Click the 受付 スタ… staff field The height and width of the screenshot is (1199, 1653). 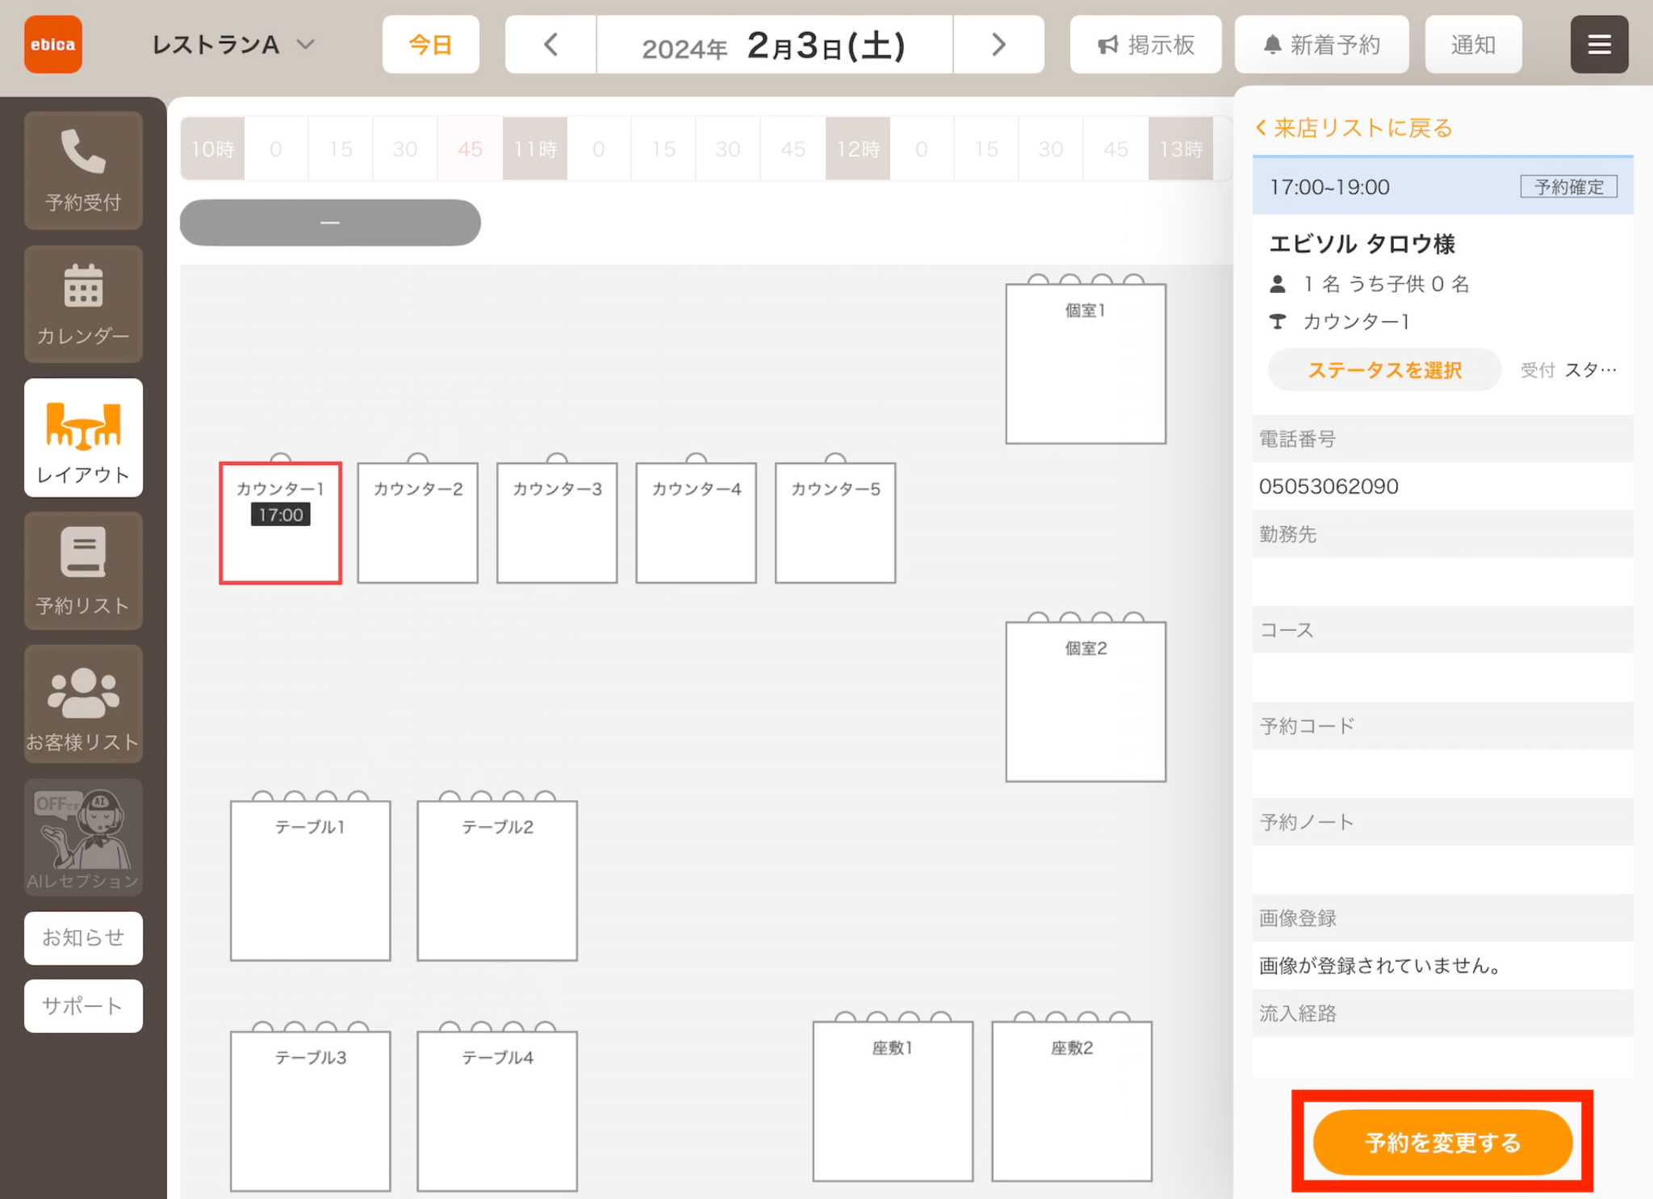pos(1568,370)
